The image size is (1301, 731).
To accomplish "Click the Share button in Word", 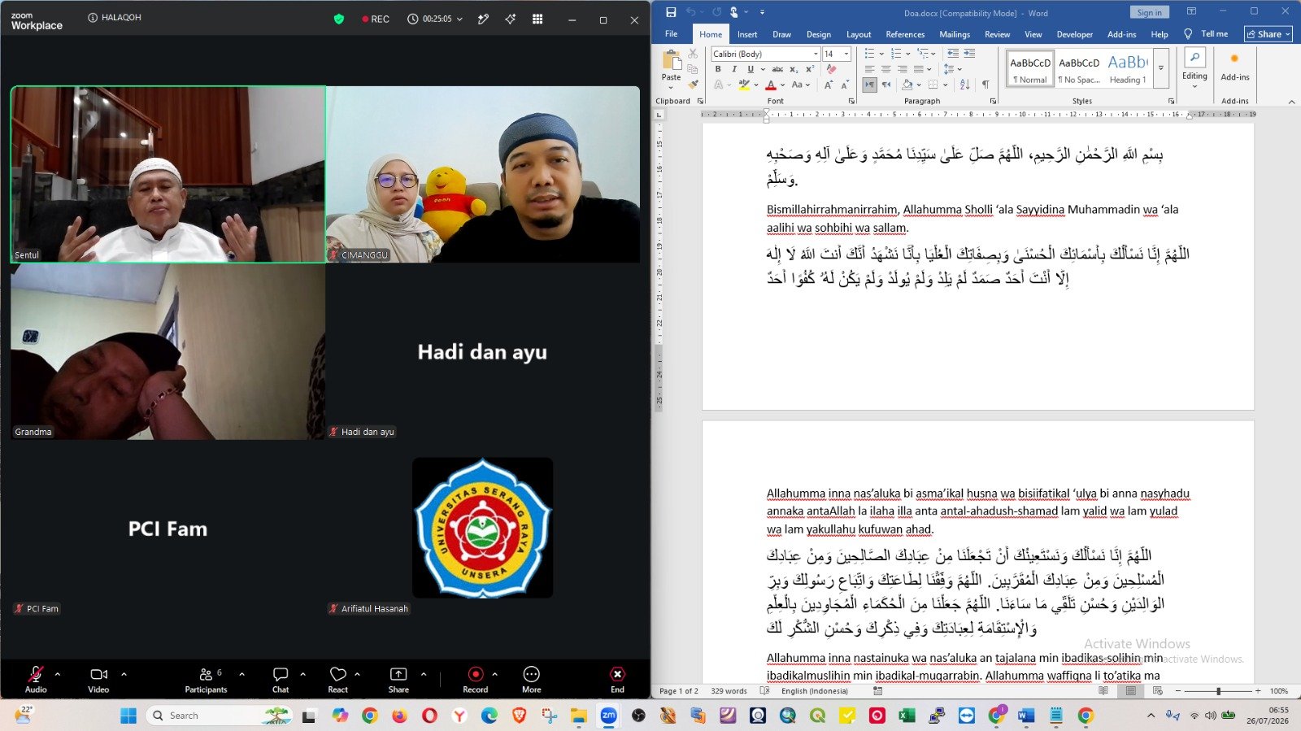I will [x=1268, y=34].
